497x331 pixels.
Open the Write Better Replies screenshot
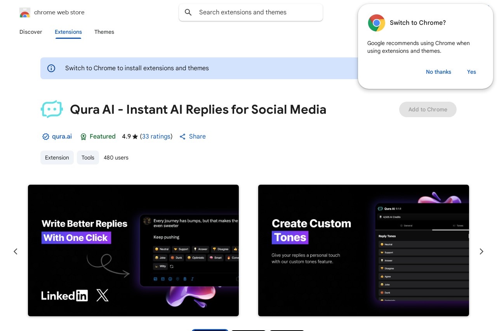click(133, 250)
